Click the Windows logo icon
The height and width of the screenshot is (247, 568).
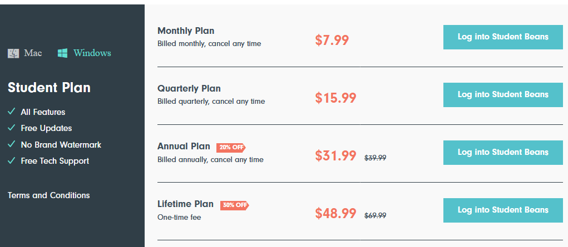(63, 53)
